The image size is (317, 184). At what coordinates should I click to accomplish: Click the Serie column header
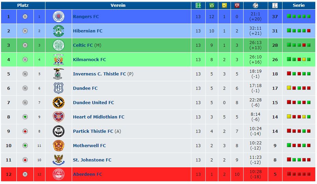click(299, 5)
